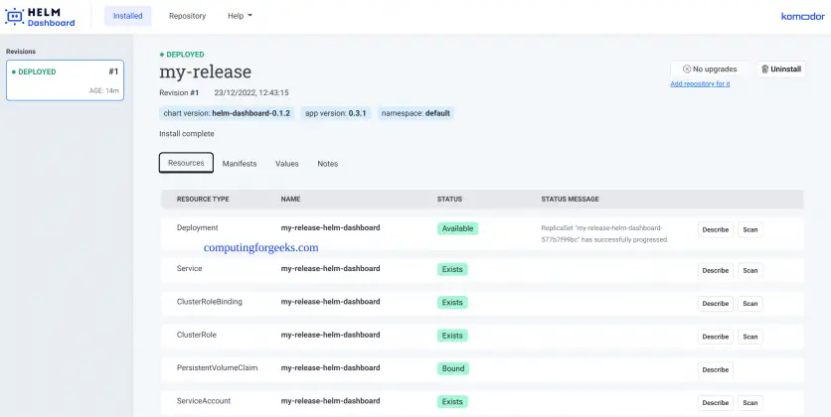This screenshot has height=417, width=831.
Task: Click the No upgrades status icon
Action: tap(686, 69)
